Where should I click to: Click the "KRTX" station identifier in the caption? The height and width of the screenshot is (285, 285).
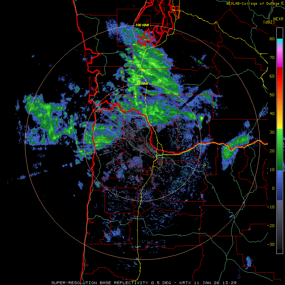185,283
